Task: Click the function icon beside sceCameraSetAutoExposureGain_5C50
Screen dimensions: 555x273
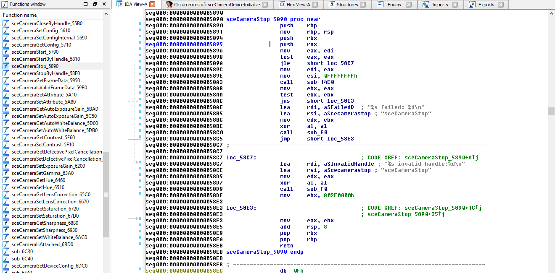Action: tap(6, 116)
